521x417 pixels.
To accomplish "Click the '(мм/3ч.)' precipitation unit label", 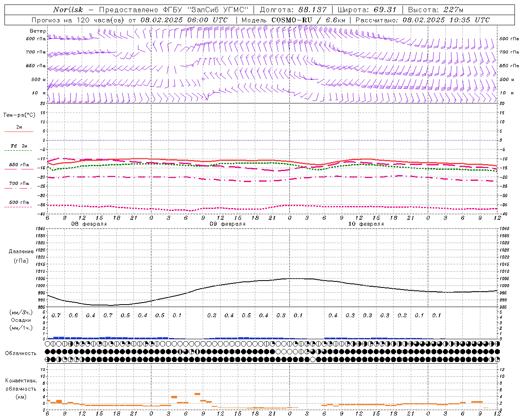I will click(21, 312).
